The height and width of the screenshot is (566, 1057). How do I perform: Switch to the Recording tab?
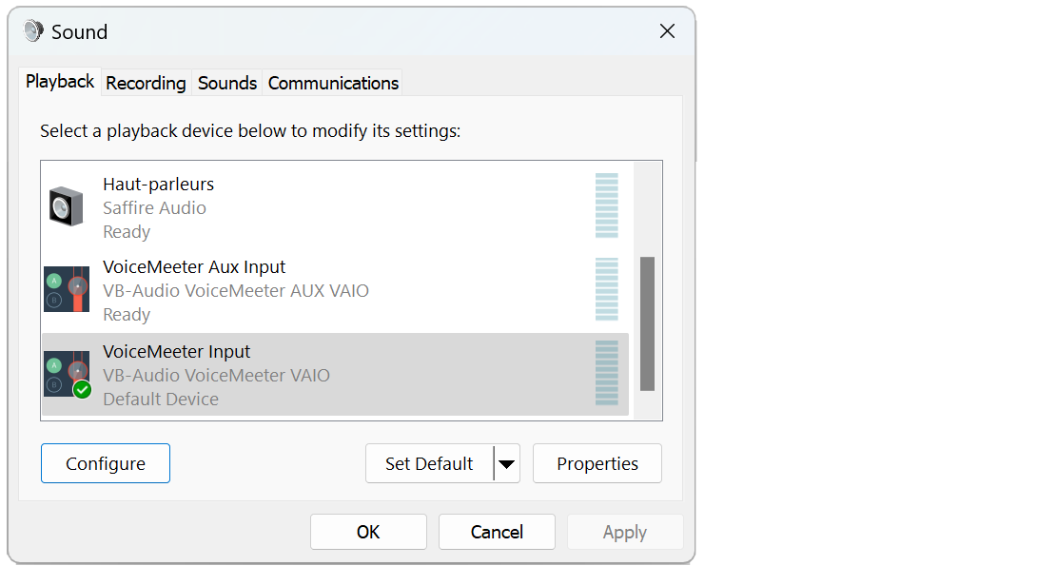pos(146,83)
